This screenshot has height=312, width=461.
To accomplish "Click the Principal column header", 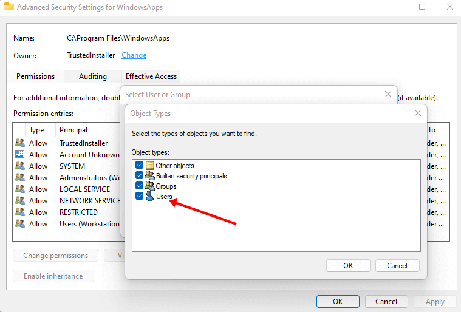I will point(73,130).
